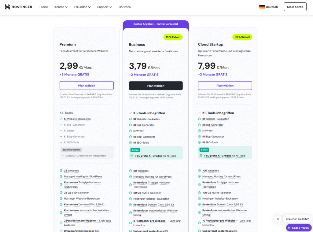Click the 75 % Rabatt badge
Image resolution: width=313 pixels, height=232 pixels.
[173, 37]
